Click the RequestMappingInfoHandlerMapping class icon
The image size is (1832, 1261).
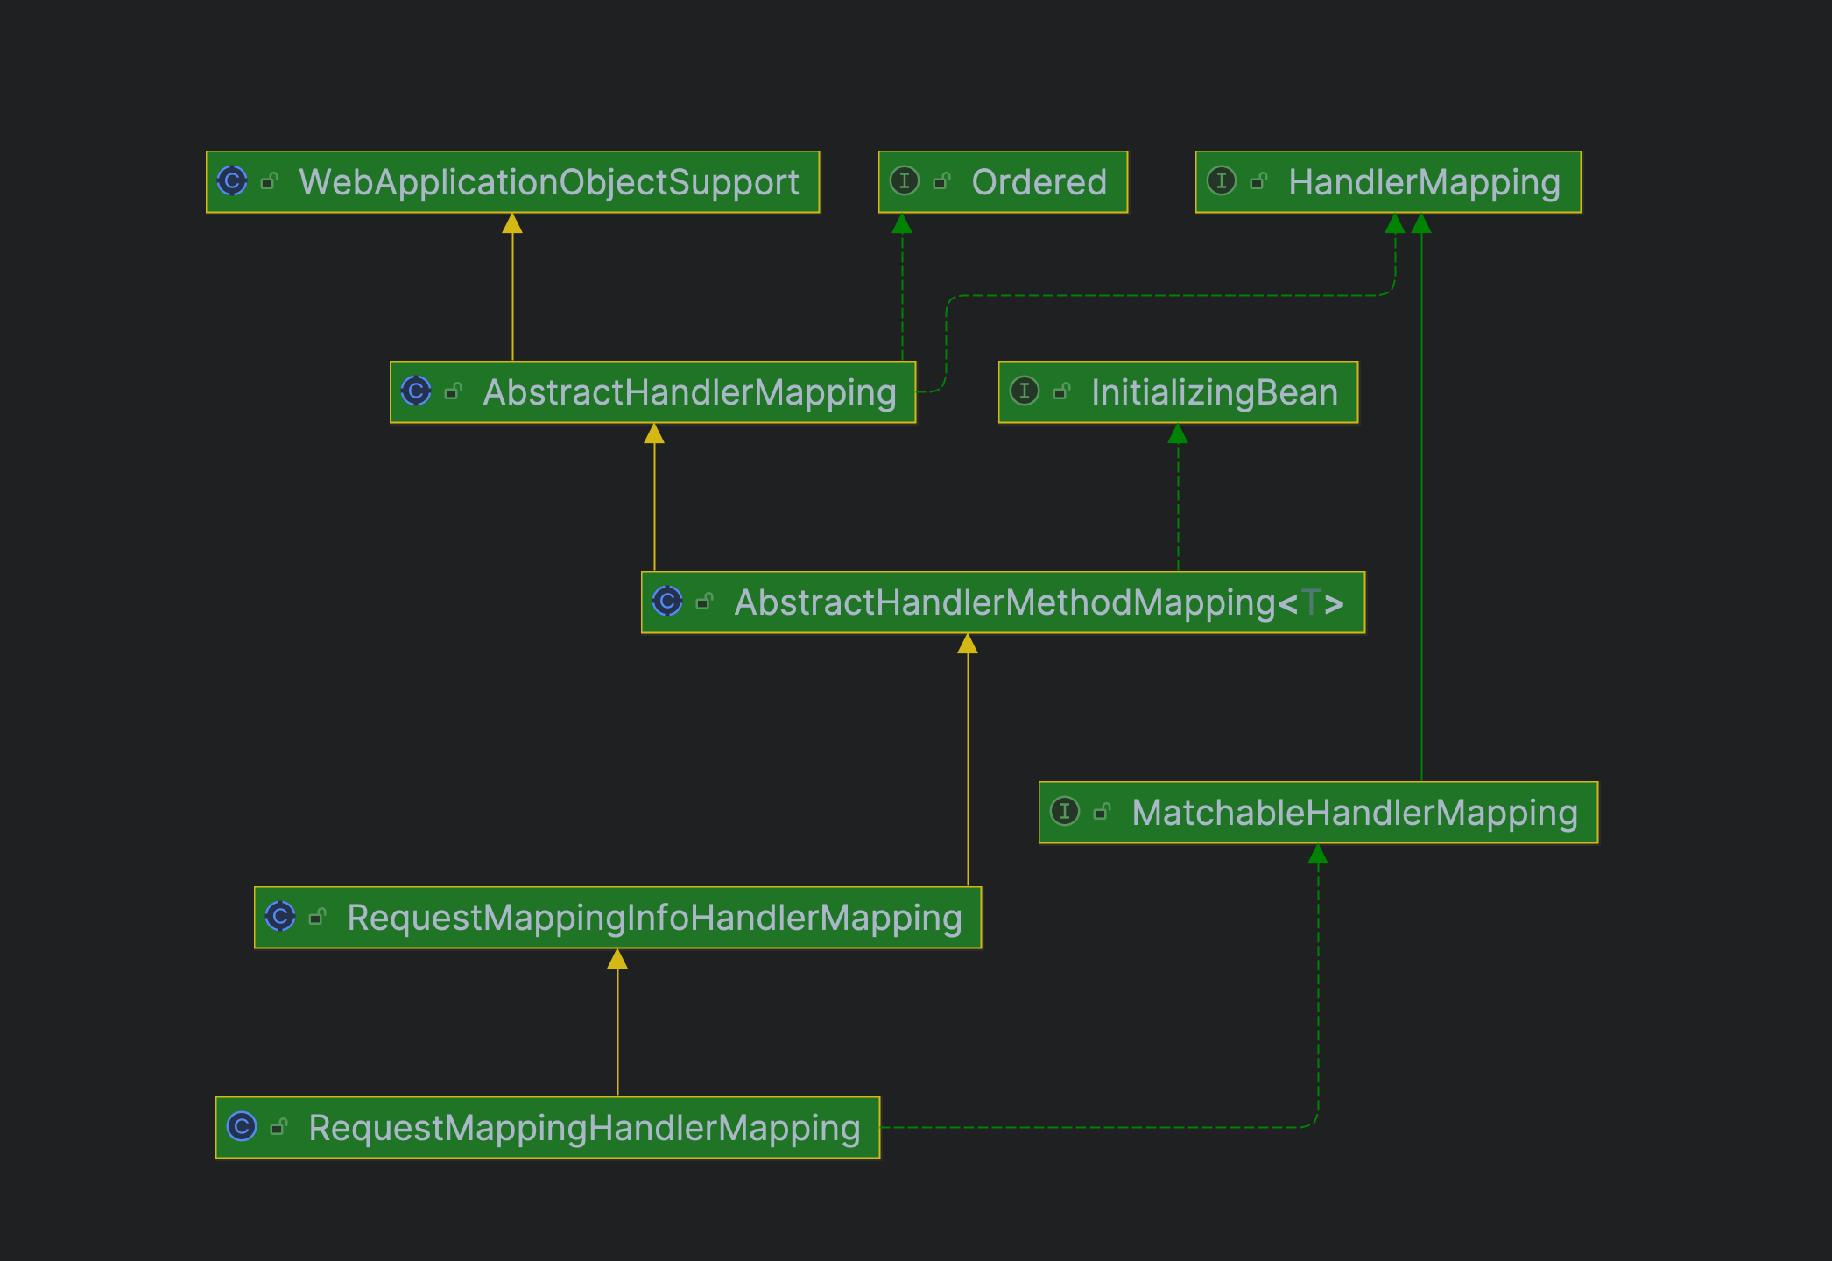(x=280, y=916)
